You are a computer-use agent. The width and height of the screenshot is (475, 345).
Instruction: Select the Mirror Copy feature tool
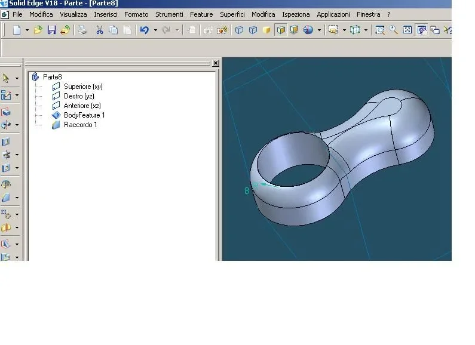tap(6, 227)
